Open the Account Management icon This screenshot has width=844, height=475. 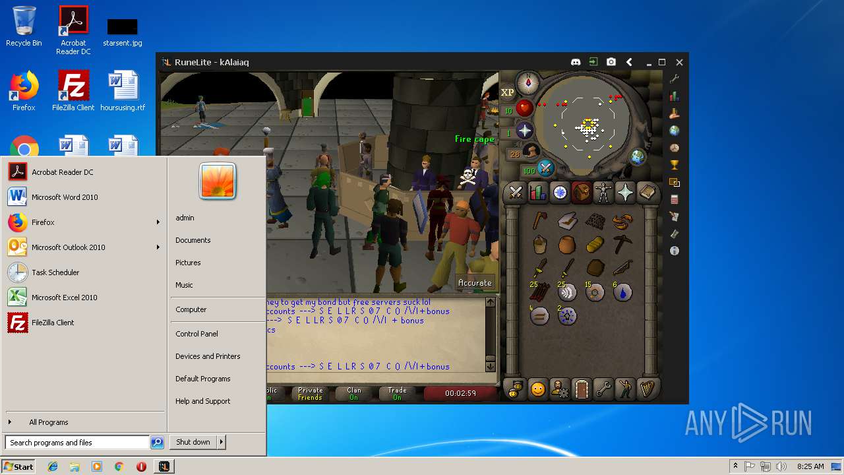coord(559,389)
